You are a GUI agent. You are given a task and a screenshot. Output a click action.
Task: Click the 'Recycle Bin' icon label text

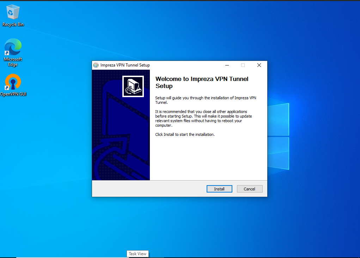coord(13,24)
